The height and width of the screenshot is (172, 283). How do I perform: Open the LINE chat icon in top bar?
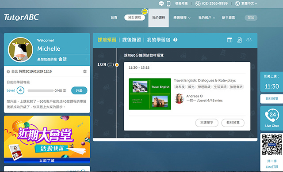click(161, 4)
